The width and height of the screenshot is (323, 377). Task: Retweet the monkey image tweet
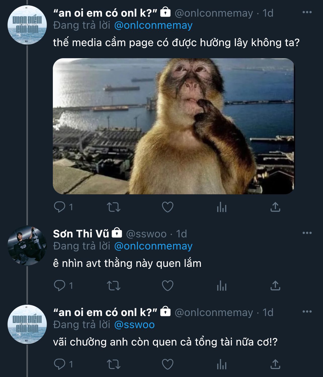pos(114,207)
